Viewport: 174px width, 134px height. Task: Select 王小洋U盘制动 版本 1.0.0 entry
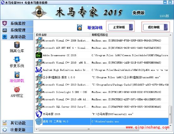pos(59,77)
